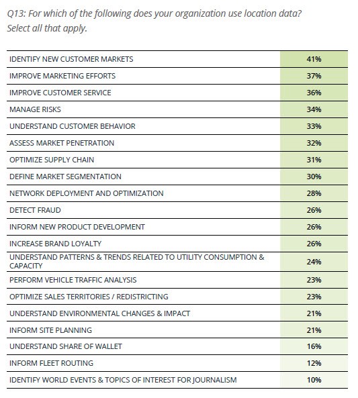
Task: Click the Understand Share of Wallet label
Action: coord(66,346)
